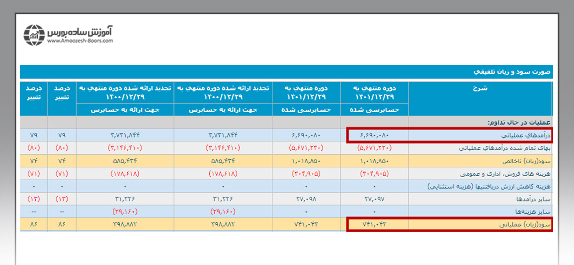The image size is (574, 265).
Task: Click the آموزش ساده بورس logo text
Action: click(x=80, y=32)
